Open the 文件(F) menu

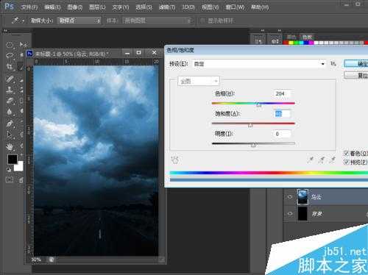(29, 7)
